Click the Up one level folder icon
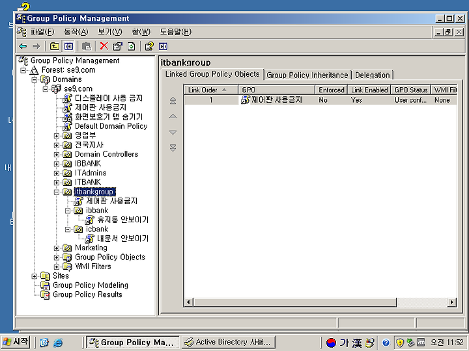469x351 pixels. (55, 46)
